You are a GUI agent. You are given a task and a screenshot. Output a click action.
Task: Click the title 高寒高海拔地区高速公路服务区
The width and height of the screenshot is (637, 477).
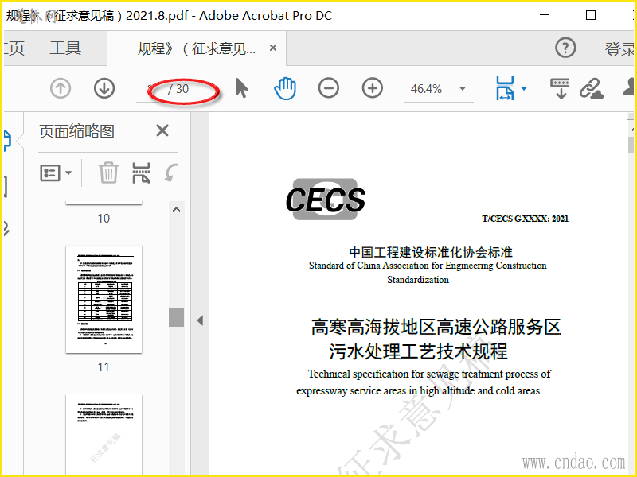[x=436, y=327]
